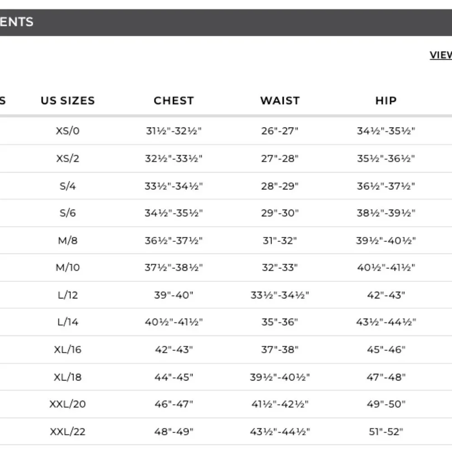Click the L/12 size row label
Image resolution: width=452 pixels, height=452 pixels.
pos(68,295)
